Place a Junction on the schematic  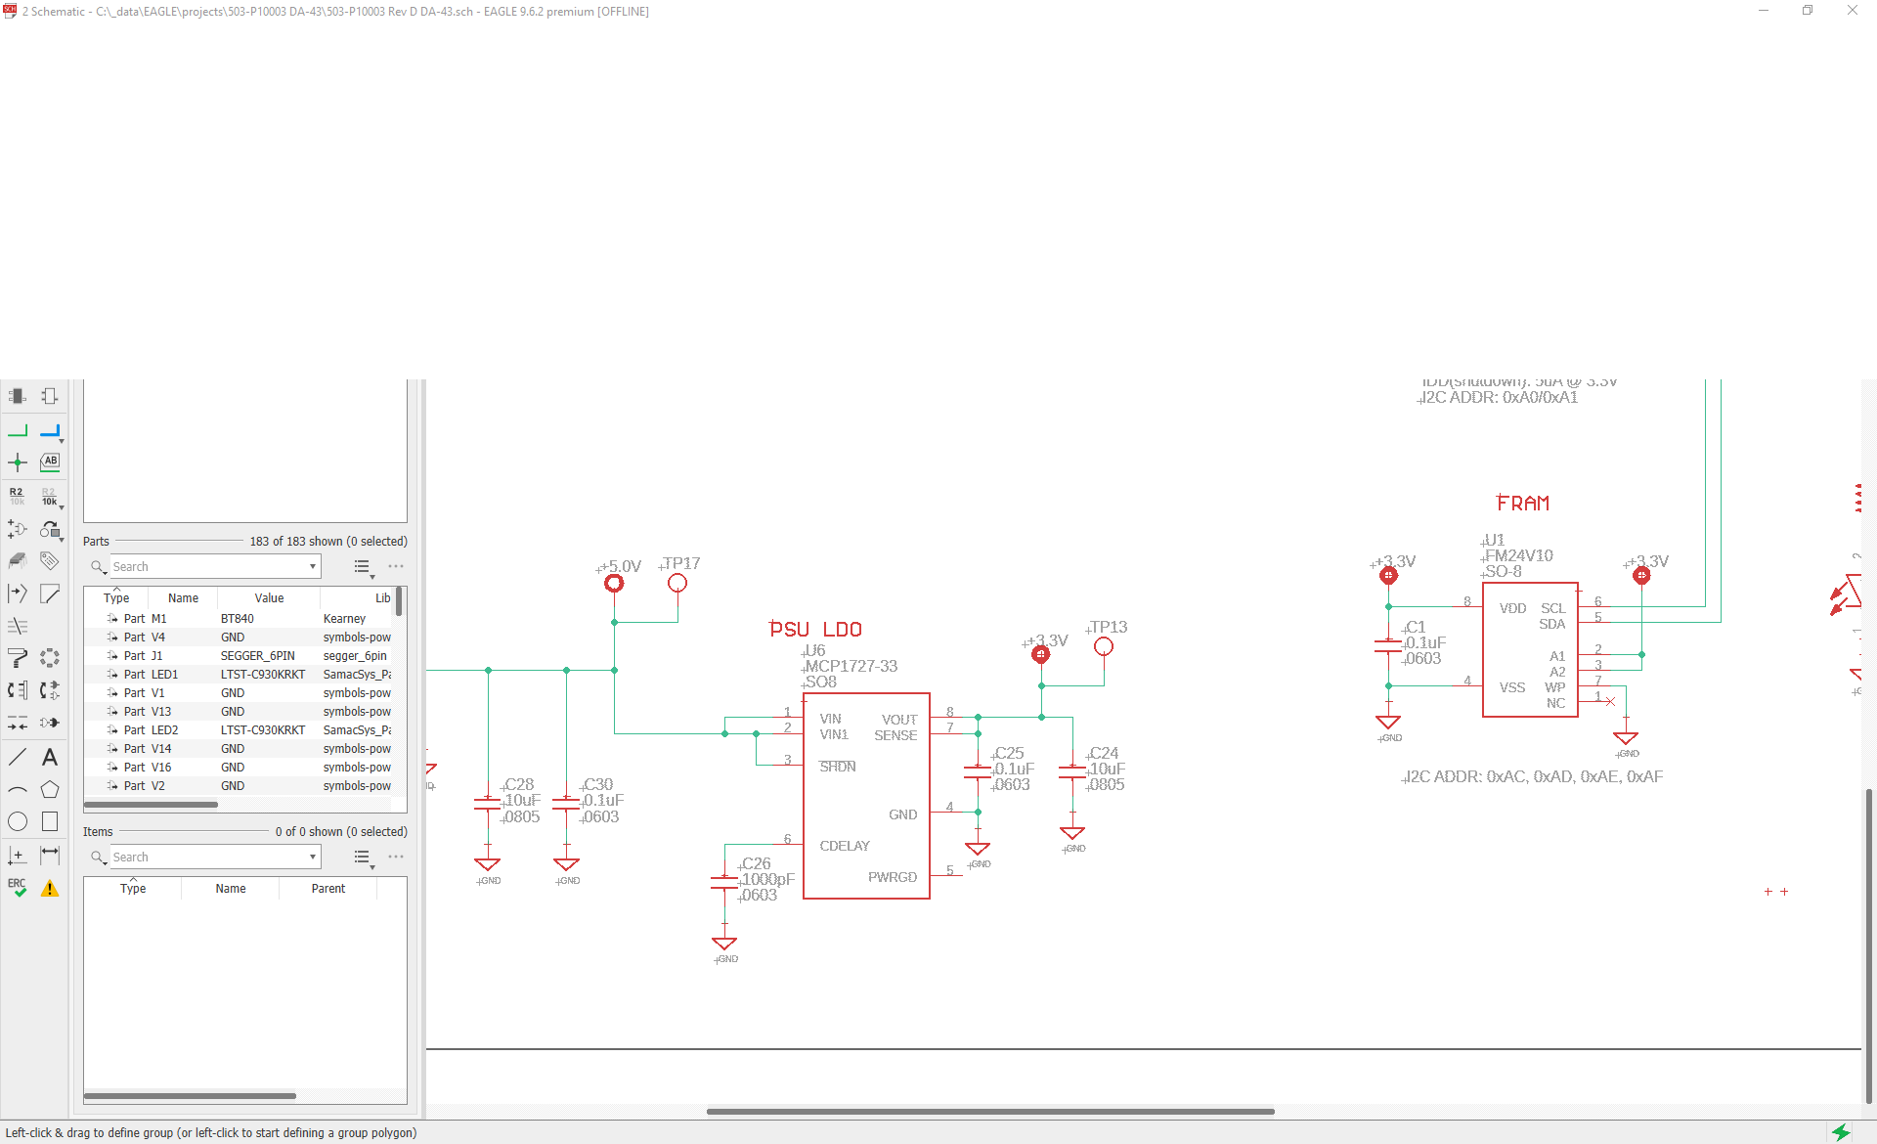coord(17,462)
